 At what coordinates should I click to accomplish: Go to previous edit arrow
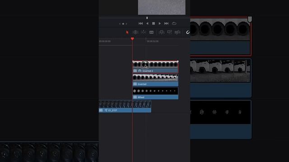(x=120, y=24)
